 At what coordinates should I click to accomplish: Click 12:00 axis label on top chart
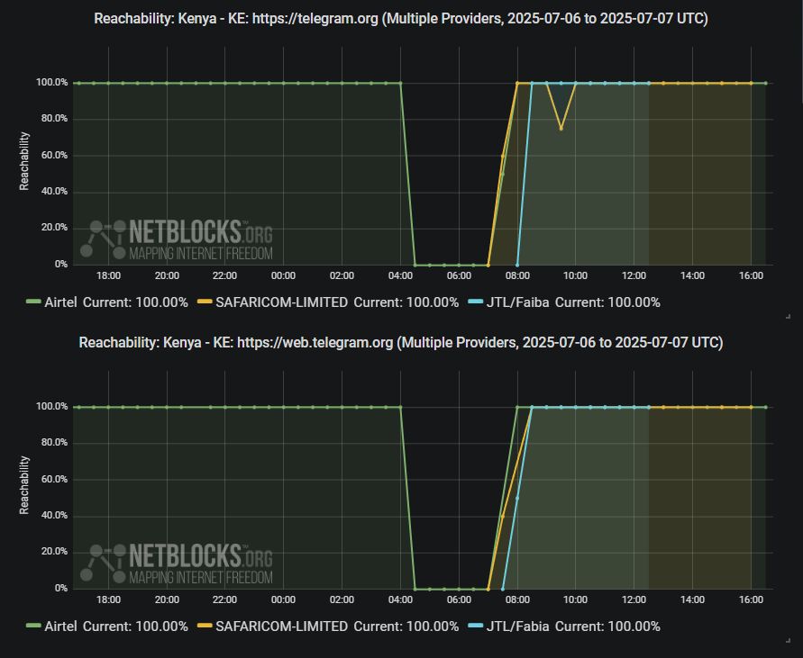tap(634, 275)
